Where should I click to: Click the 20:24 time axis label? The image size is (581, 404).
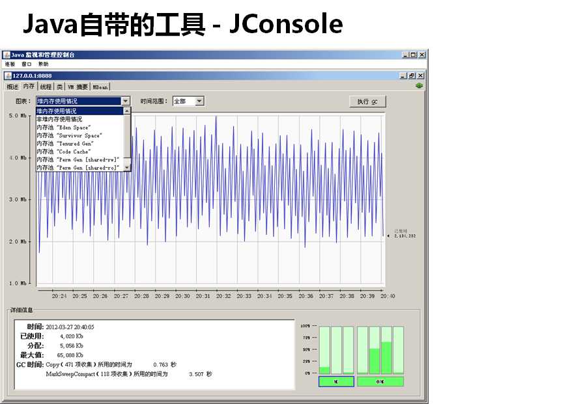pyautogui.click(x=59, y=297)
